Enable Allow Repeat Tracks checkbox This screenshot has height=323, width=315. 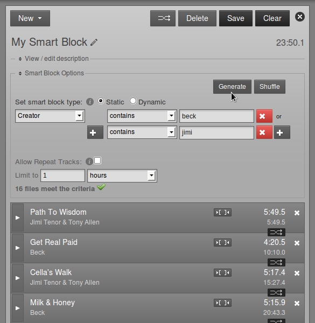pyautogui.click(x=97, y=160)
